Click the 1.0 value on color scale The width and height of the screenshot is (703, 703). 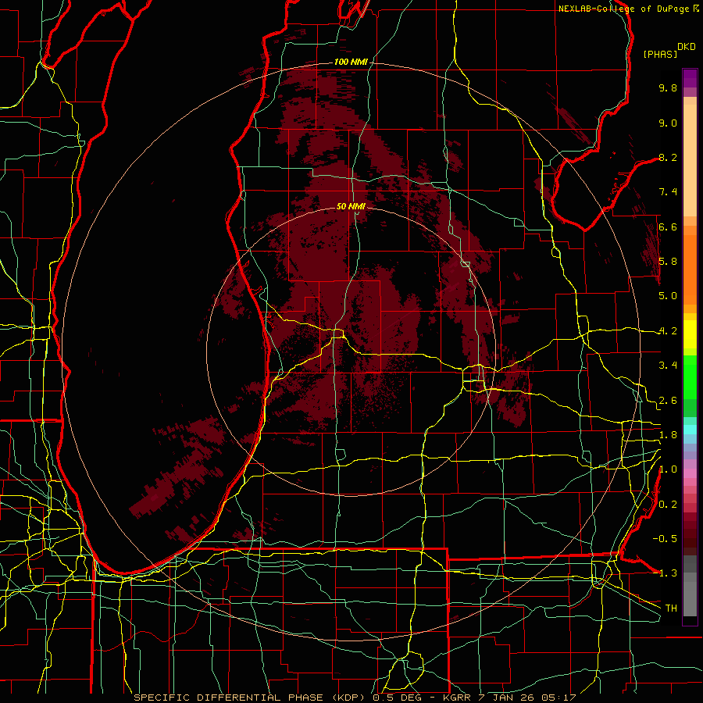668,469
